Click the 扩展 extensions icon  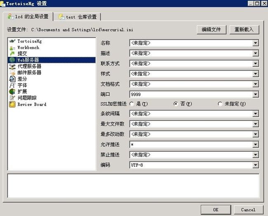point(12,92)
